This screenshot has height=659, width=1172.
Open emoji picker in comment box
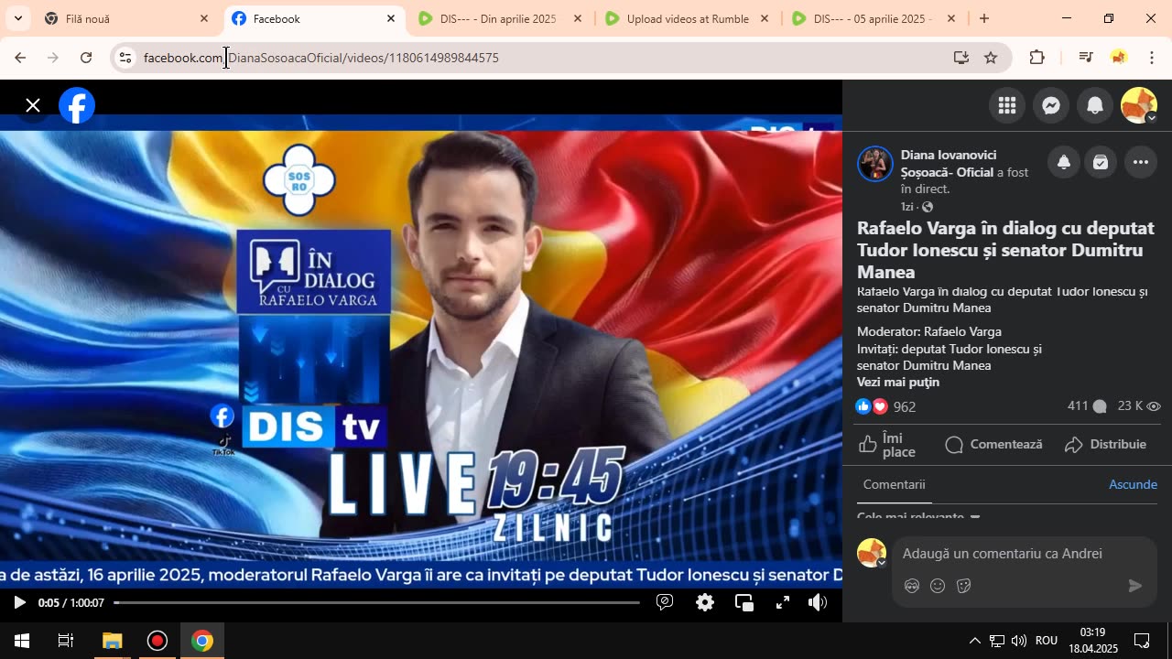coord(938,586)
